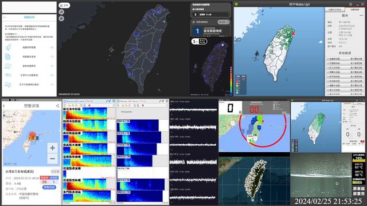Click the 67 °C CPU temperature readout
The image size is (367, 206).
(359, 167)
